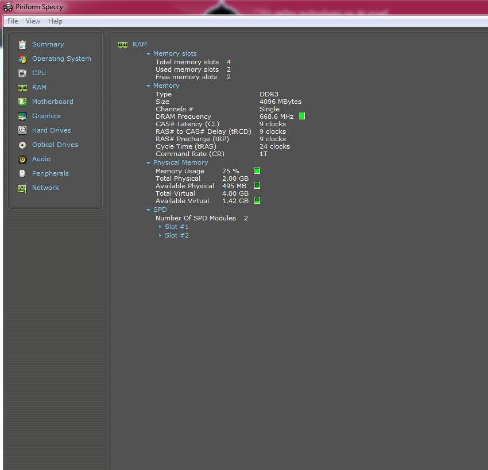Click the Available Physical graph indicator
The image size is (488, 470).
pos(257,186)
